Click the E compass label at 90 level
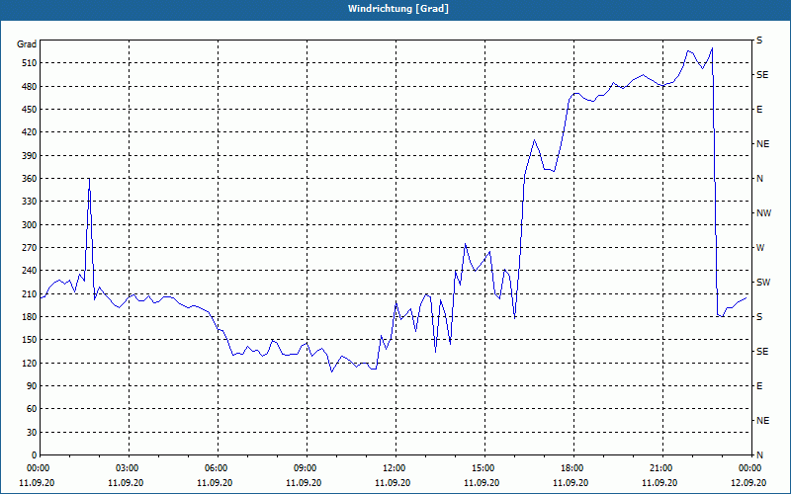 [759, 385]
